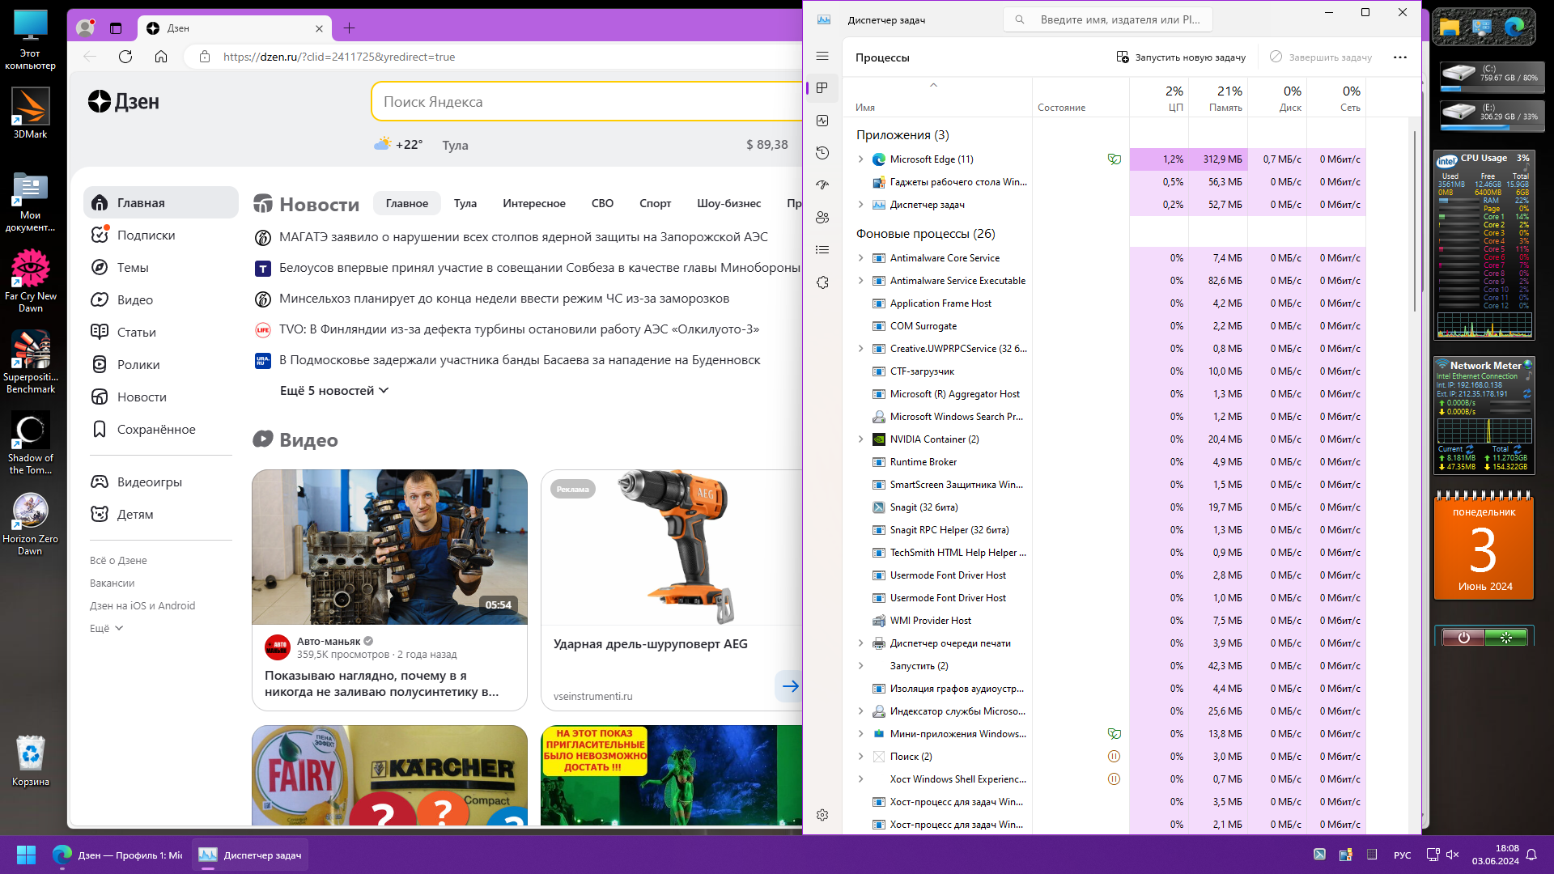Toggle volume mute icon in system tray
Image resolution: width=1554 pixels, height=874 pixels.
1452,855
